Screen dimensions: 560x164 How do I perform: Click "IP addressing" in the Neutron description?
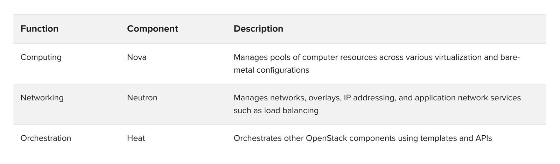point(369,98)
